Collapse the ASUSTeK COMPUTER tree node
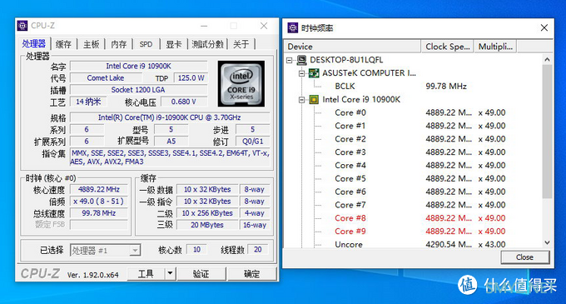This screenshot has width=566, height=304. pos(301,73)
